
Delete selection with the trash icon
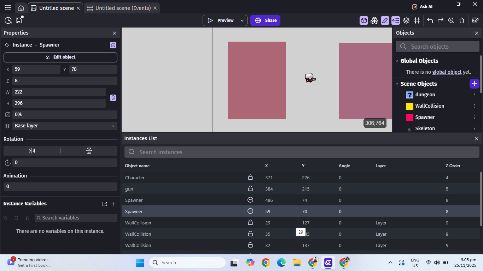pos(462,20)
